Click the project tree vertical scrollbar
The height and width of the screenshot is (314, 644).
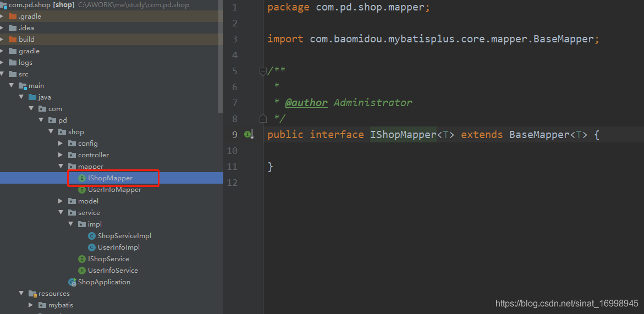pyautogui.click(x=221, y=57)
